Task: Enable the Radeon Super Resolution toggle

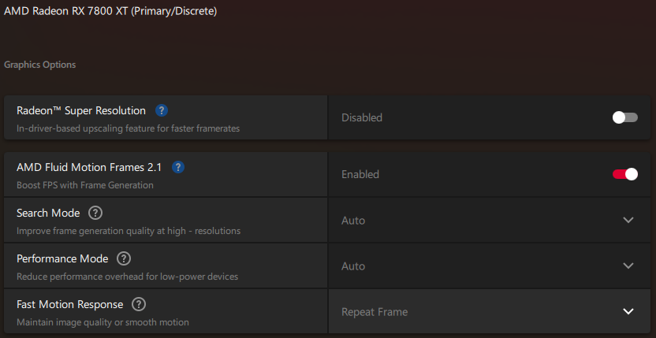Action: [625, 117]
